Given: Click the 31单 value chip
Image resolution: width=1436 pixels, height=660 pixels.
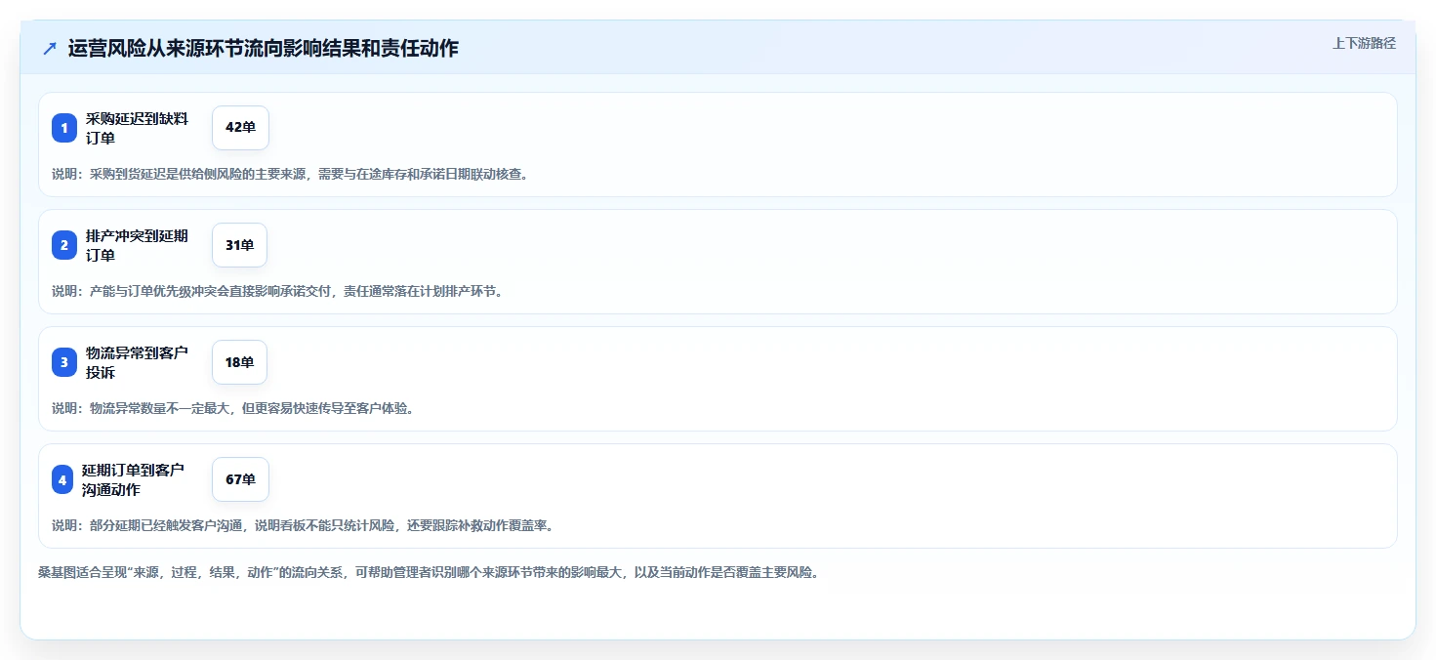Looking at the screenshot, I should coord(239,245).
